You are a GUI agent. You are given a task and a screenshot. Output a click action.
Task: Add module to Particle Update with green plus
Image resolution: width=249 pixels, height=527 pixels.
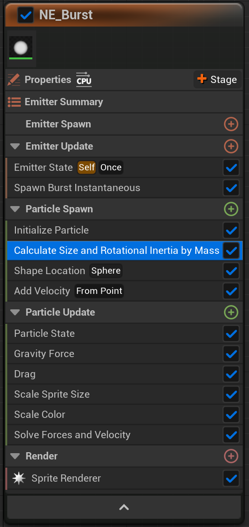click(x=231, y=312)
